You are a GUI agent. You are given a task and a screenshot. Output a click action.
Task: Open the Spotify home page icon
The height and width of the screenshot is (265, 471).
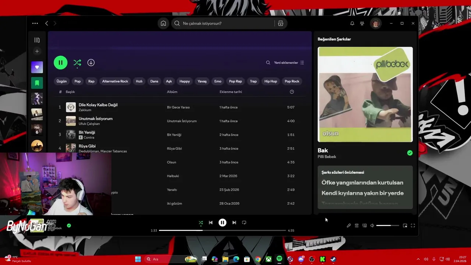[x=163, y=23]
